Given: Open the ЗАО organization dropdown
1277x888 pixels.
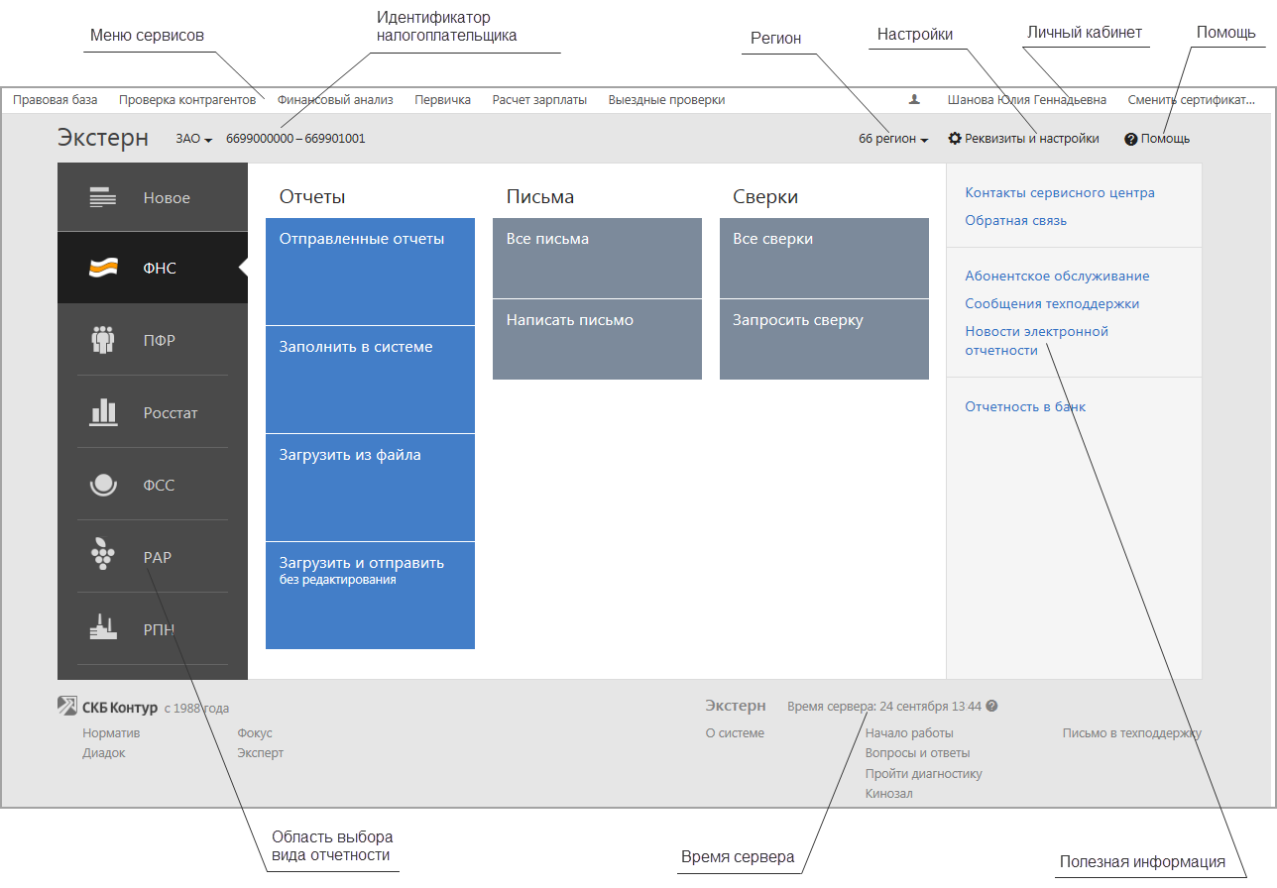Looking at the screenshot, I should pyautogui.click(x=194, y=139).
